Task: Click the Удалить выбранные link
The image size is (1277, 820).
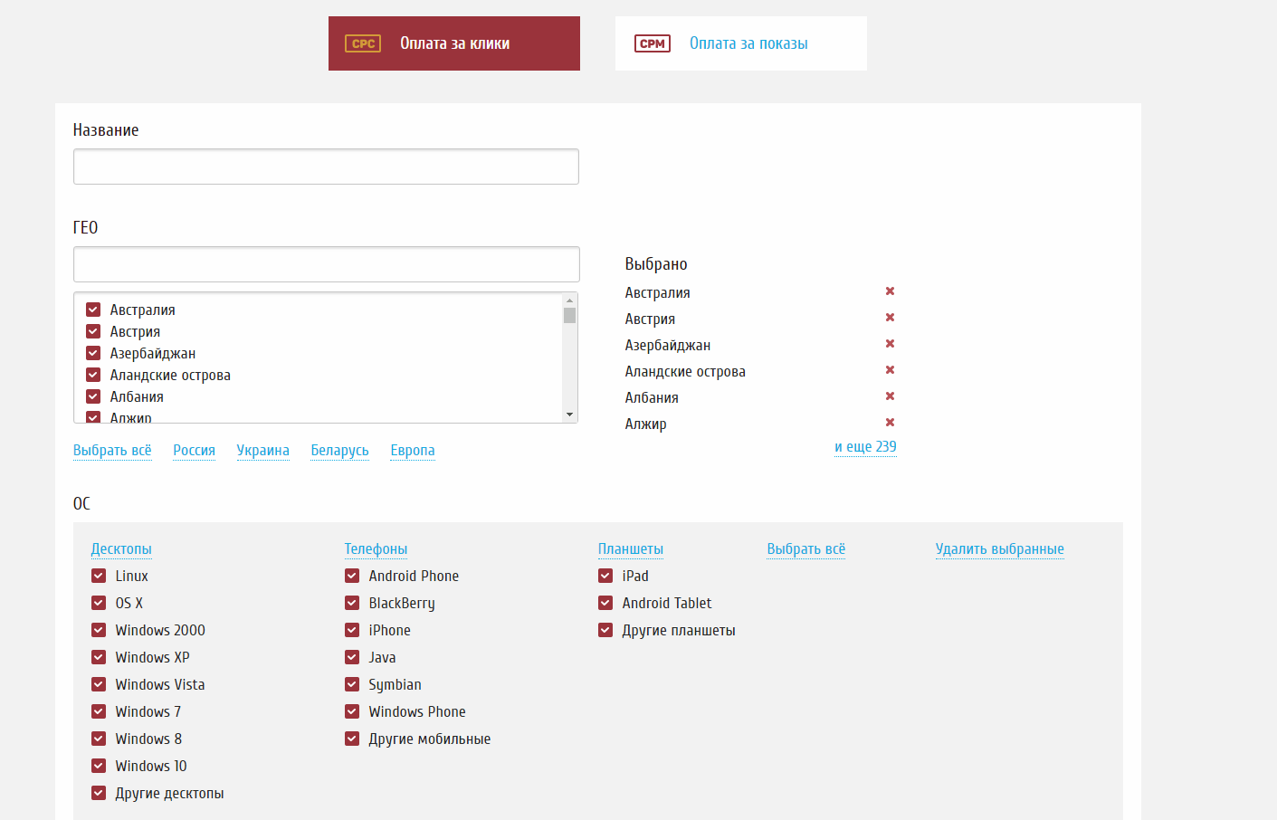Action: point(1000,549)
